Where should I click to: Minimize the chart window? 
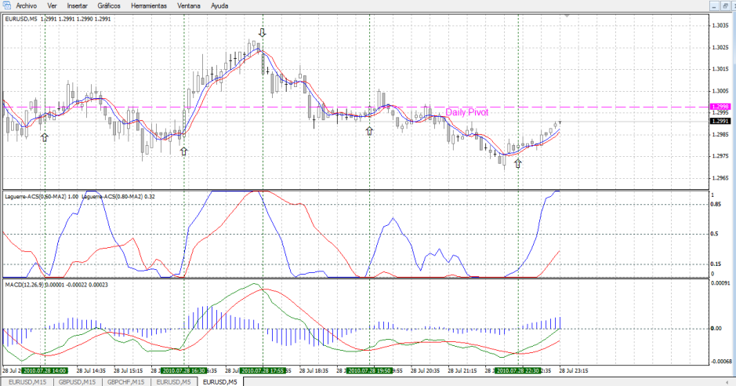[714, 5]
